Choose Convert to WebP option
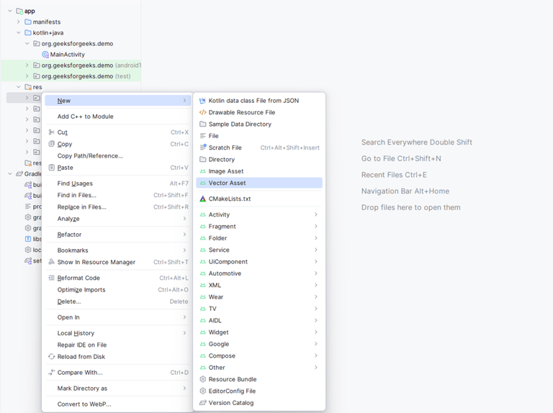The height and width of the screenshot is (413, 553). (118, 404)
